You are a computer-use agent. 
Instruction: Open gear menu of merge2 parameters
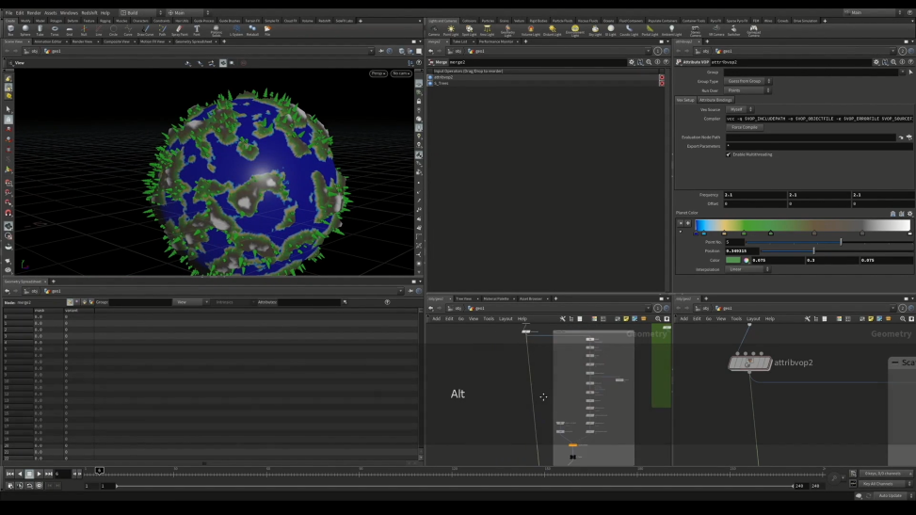point(632,62)
